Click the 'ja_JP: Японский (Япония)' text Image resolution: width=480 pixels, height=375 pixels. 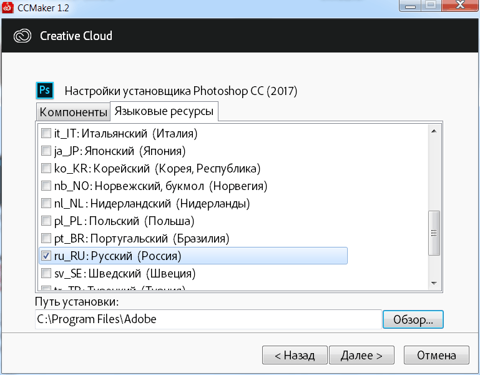(120, 151)
